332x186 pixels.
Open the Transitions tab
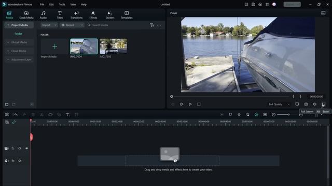click(x=76, y=15)
